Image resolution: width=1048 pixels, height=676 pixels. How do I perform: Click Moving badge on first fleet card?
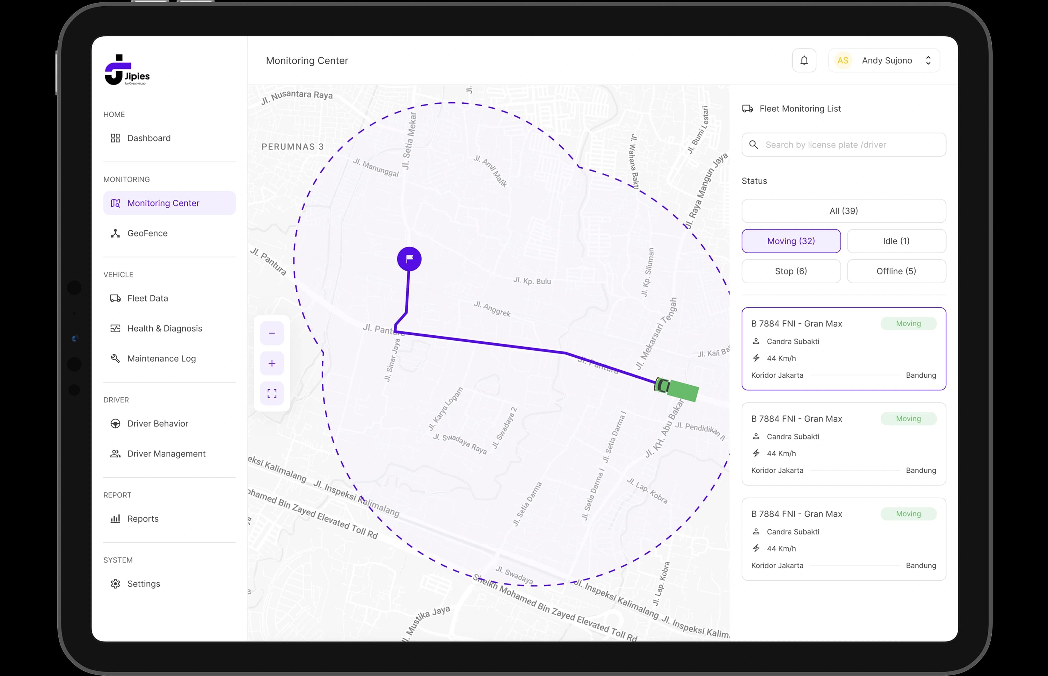tap(909, 324)
